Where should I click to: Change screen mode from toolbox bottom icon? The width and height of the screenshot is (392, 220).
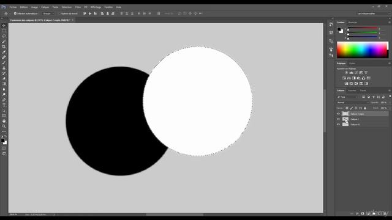[4, 153]
